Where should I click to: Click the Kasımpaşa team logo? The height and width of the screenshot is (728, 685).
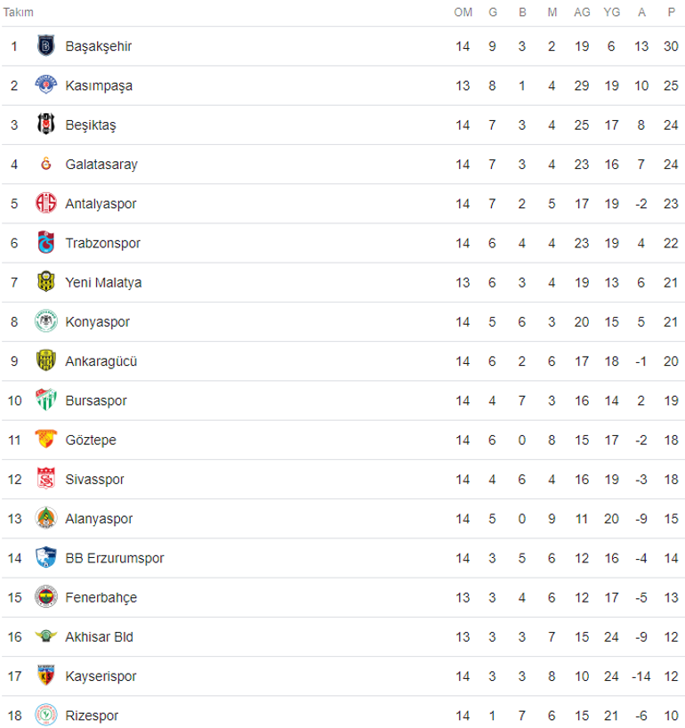pyautogui.click(x=44, y=85)
